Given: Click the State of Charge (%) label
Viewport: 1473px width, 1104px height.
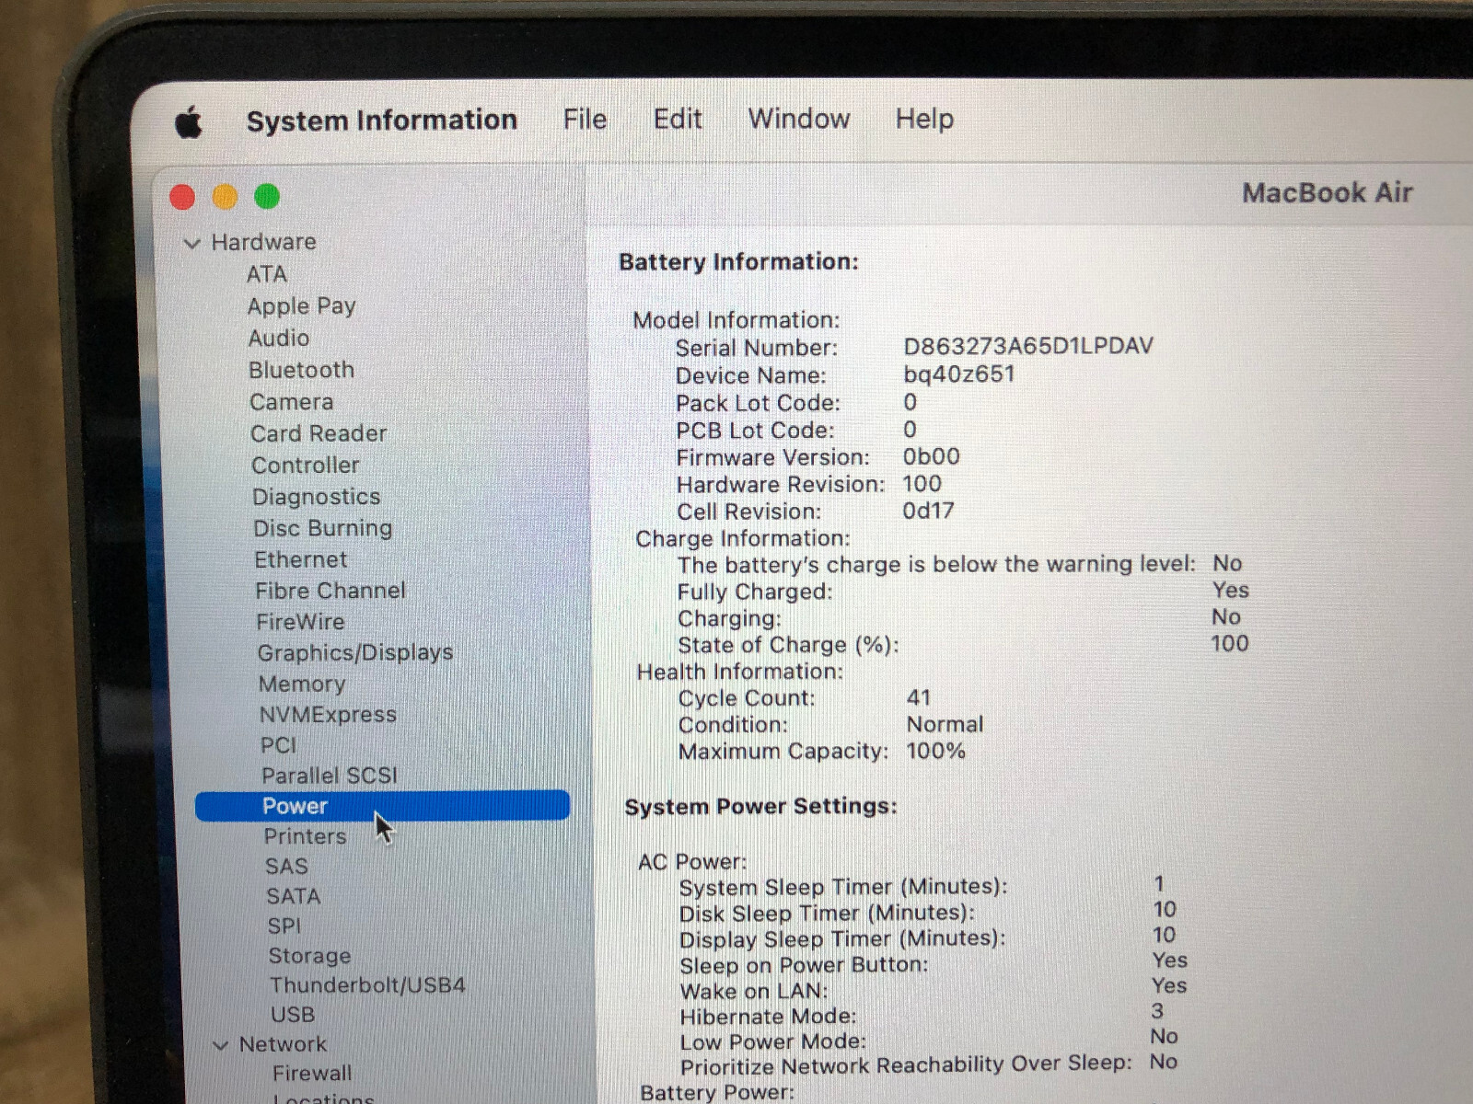Looking at the screenshot, I should [x=789, y=645].
